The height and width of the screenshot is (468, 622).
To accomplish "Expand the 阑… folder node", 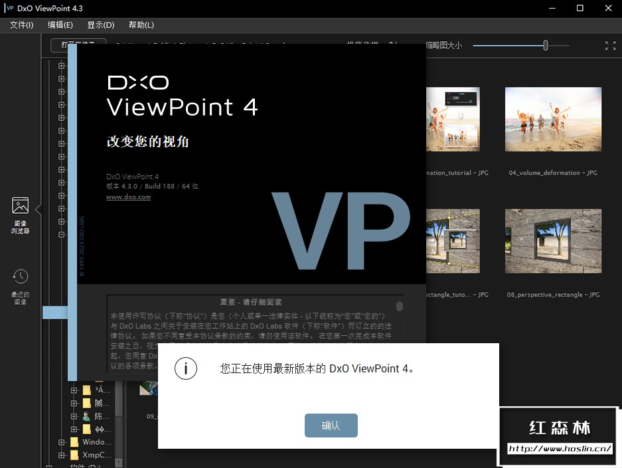I will [x=74, y=404].
